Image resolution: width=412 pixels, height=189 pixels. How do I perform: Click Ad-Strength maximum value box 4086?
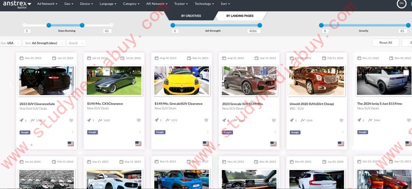pos(254,31)
